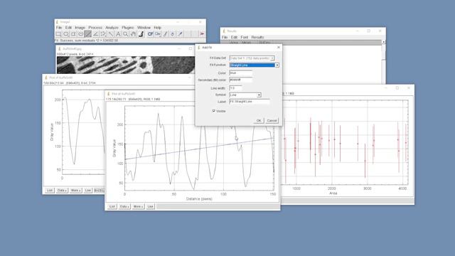Viewport: 455px width, 256px height.
Task: Open Data» menu in front plot window
Action: coord(124,206)
